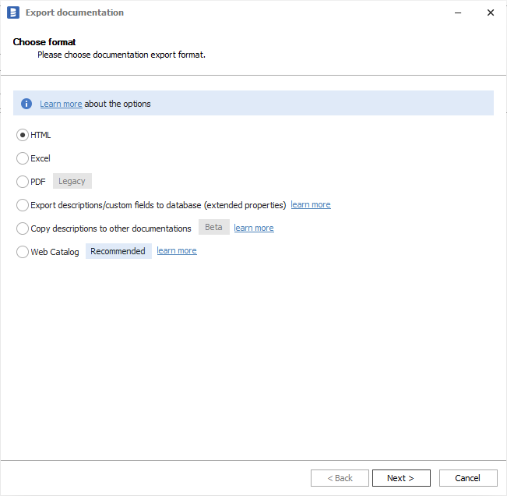
Task: Open the Learn more link about the options
Action: (x=61, y=104)
